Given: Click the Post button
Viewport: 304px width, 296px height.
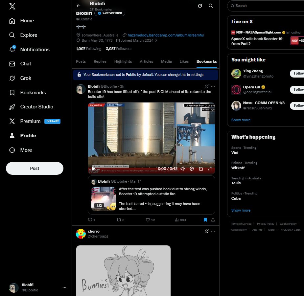Looking at the screenshot, I should (35, 168).
